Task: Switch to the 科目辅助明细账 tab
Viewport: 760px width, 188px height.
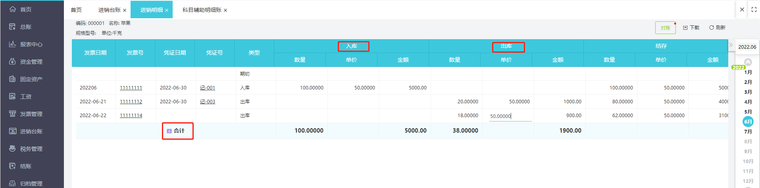Action: pos(202,10)
